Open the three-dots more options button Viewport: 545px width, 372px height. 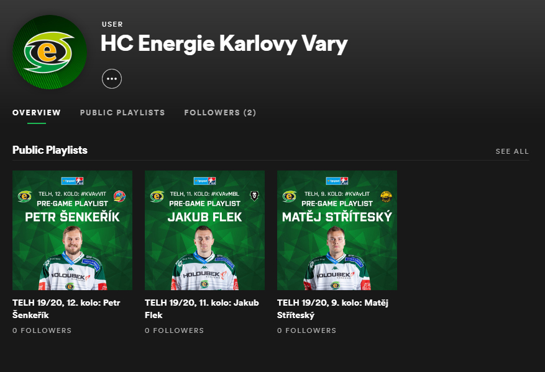(112, 79)
